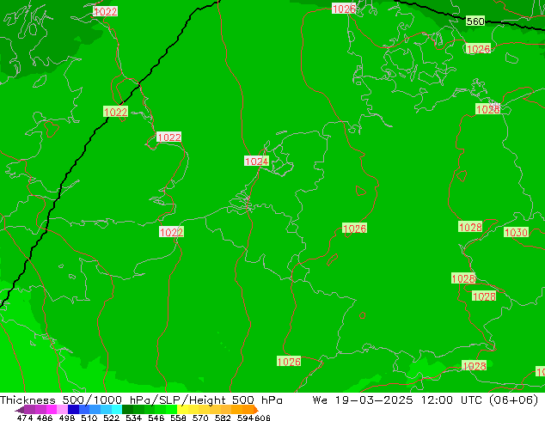Click the pale-green 1022 isobar label
The height and width of the screenshot is (421, 545).
pyautogui.click(x=115, y=112)
